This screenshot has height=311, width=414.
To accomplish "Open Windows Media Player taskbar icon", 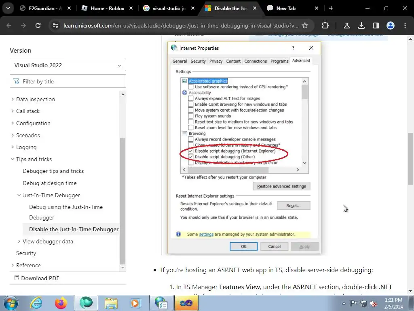I will tap(136, 303).
